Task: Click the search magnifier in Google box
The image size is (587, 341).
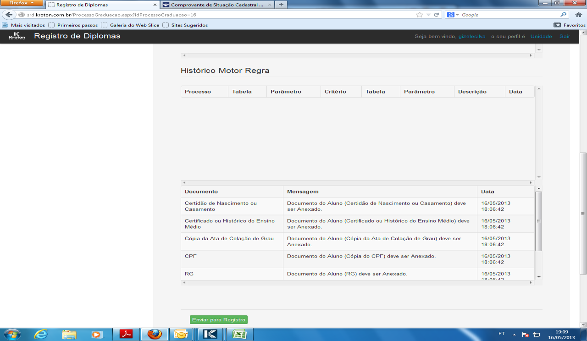Action: pos(564,15)
